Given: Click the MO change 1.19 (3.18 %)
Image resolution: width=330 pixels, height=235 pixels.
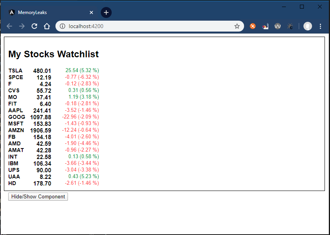Looking at the screenshot, I should point(84,97).
